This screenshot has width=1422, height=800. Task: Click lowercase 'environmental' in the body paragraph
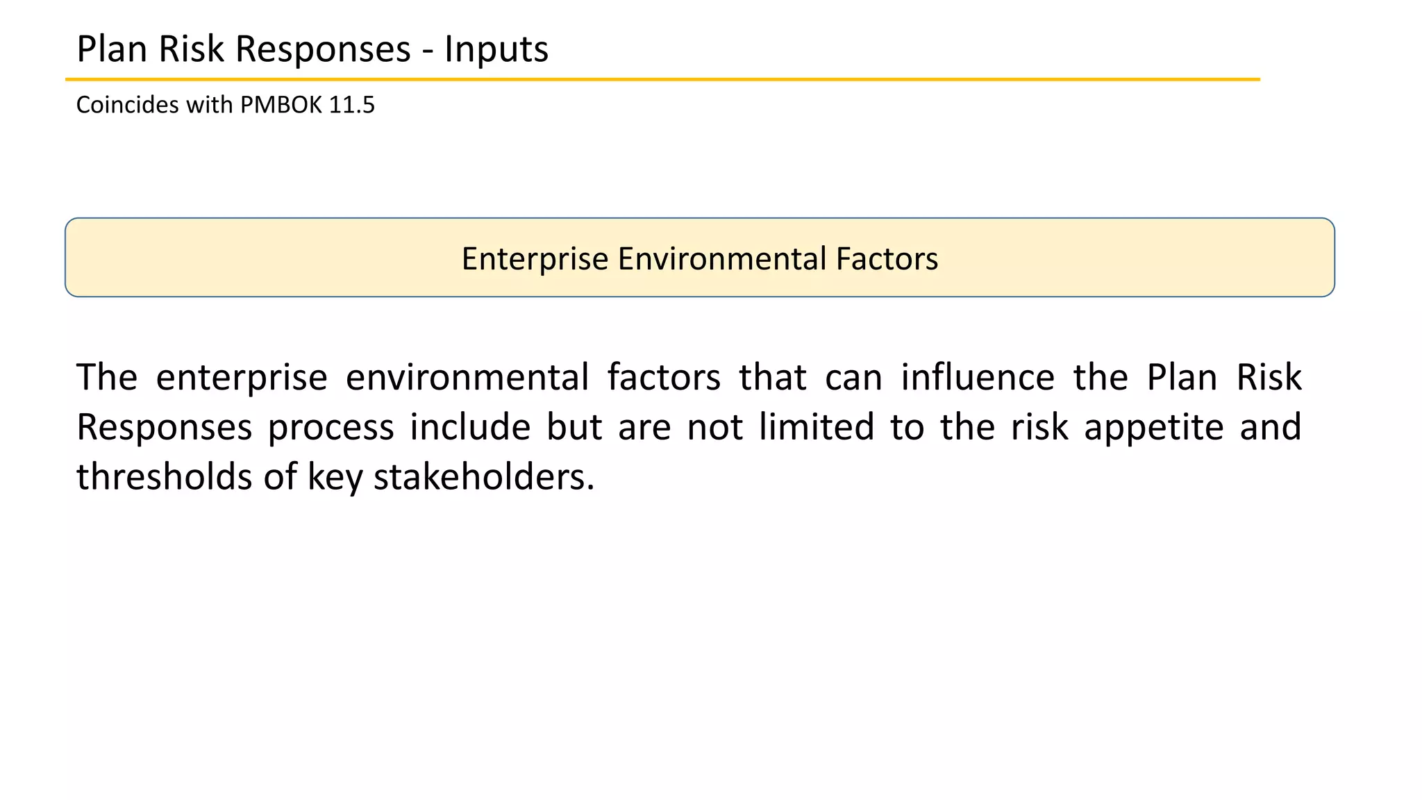467,378
